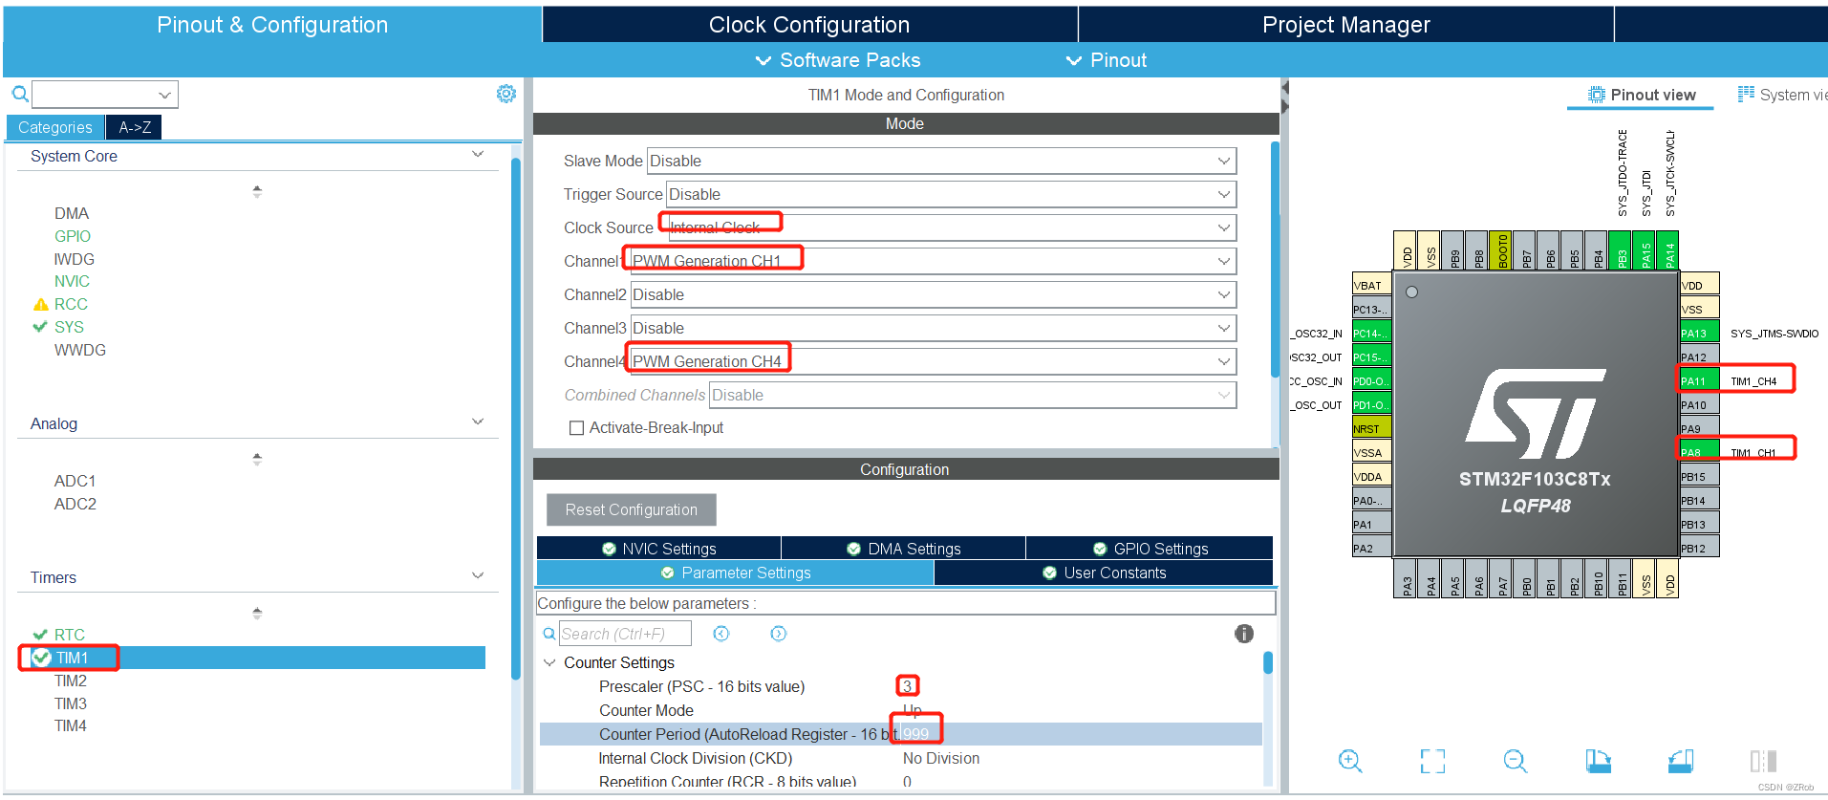Open the Slave Mode dropdown
This screenshot has height=800, width=1828.
coord(941,161)
